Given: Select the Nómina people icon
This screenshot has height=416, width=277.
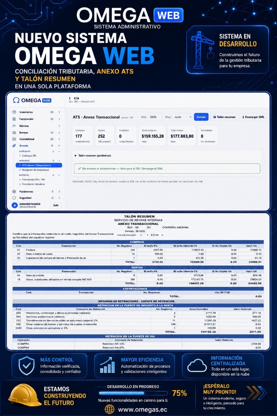Looking at the screenshot, I should pyautogui.click(x=14, y=126).
